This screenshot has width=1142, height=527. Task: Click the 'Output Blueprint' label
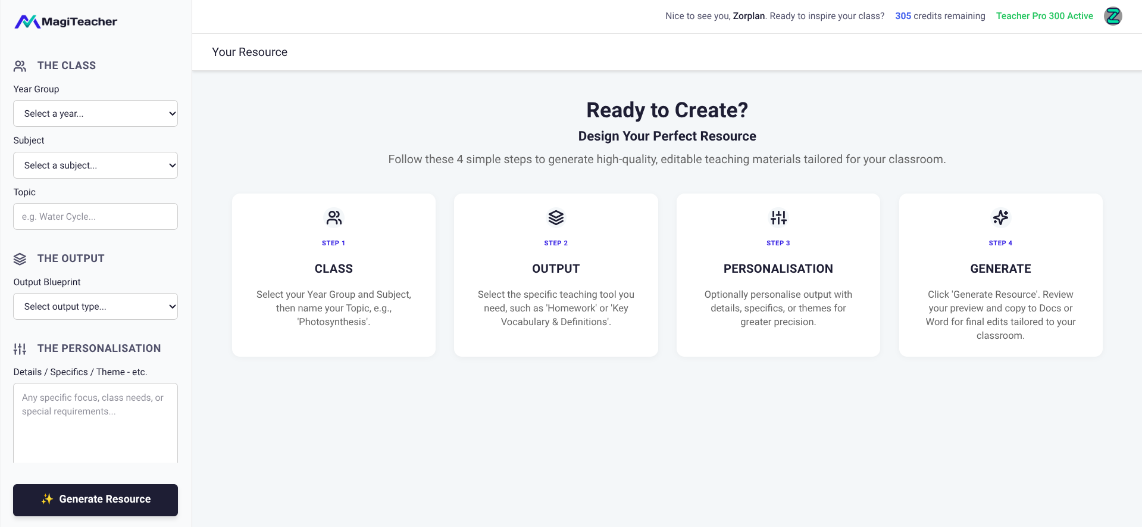click(47, 282)
